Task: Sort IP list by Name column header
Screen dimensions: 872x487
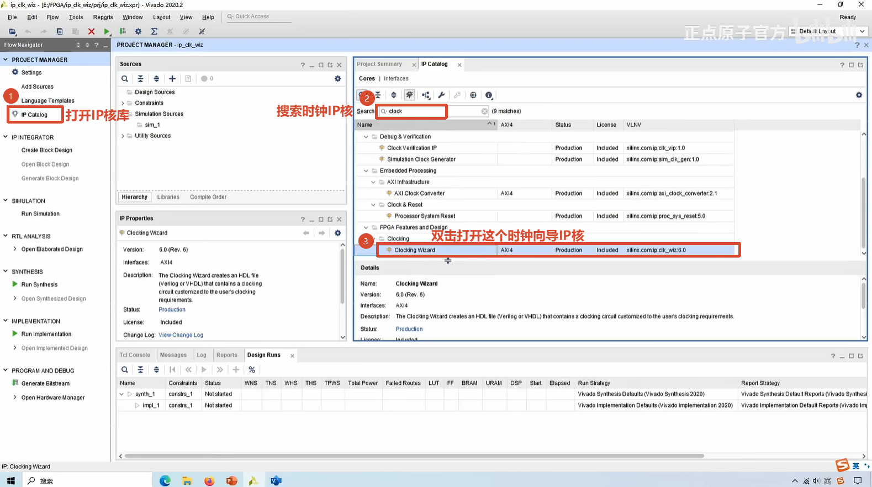Action: [x=426, y=125]
